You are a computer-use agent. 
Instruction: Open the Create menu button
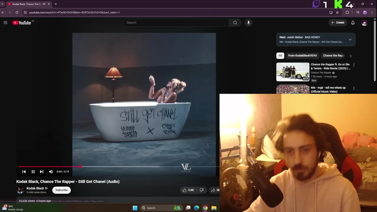338,23
